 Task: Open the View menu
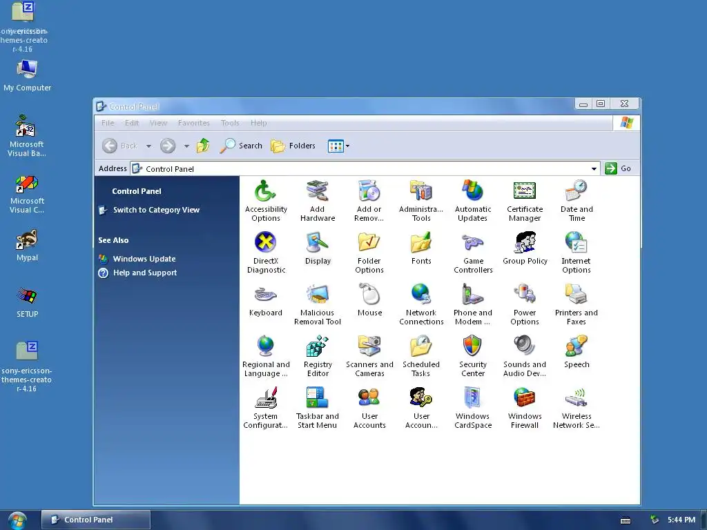(x=158, y=123)
